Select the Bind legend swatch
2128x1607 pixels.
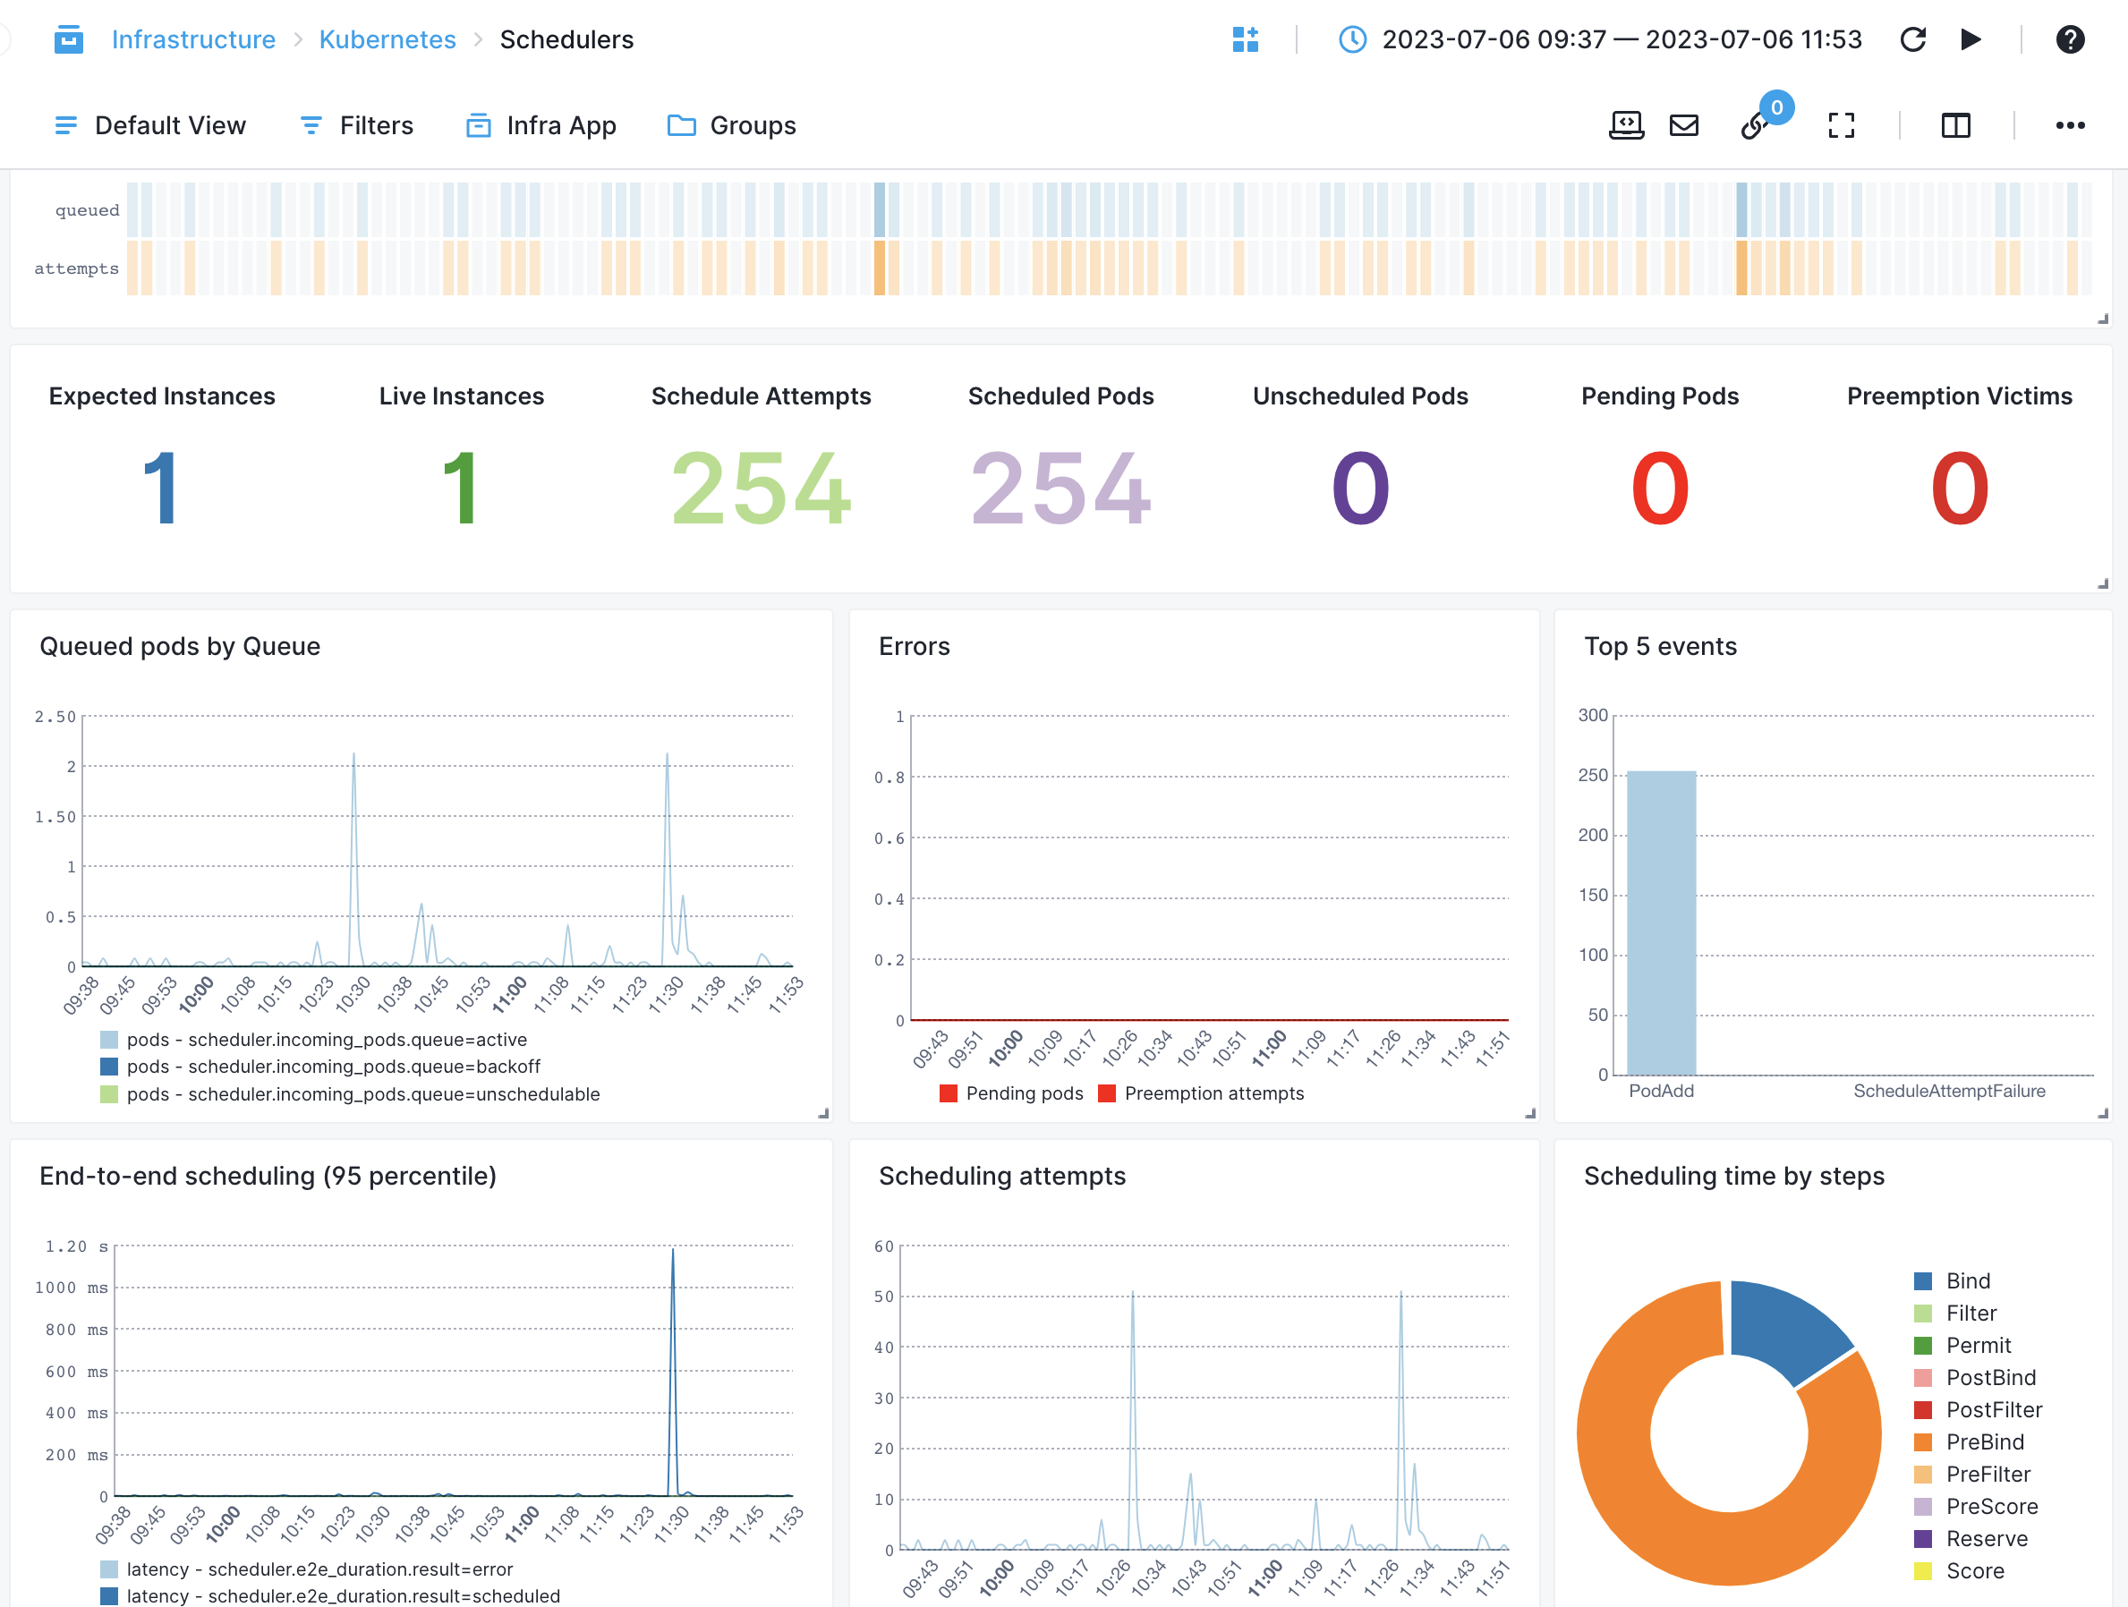tap(1923, 1281)
